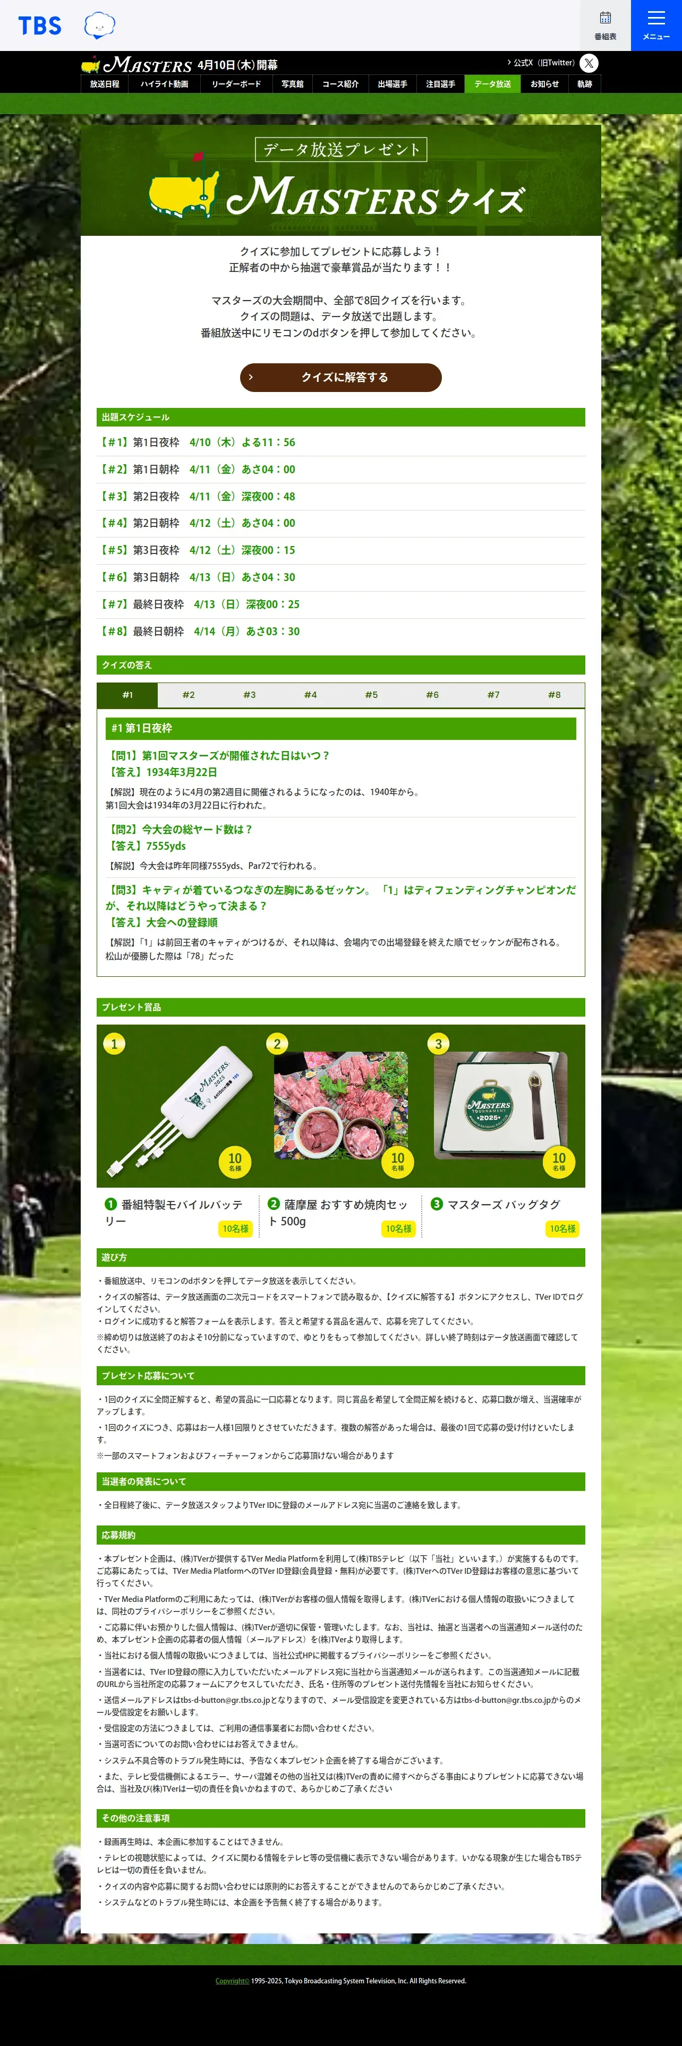Click the 遊び方 section heading
This screenshot has height=2046, width=682.
[x=340, y=1257]
